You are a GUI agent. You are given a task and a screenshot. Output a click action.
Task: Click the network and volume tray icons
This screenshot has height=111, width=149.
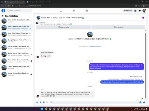tap(136, 109)
